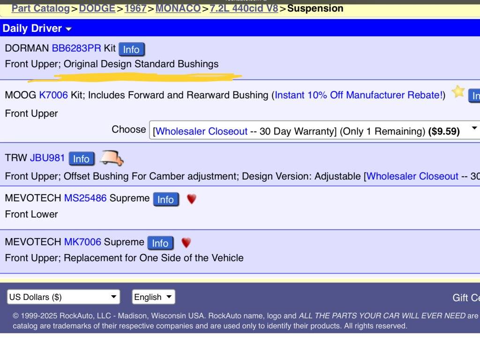Navigate to 1967 breadcrumb link
This screenshot has height=360, width=480.
click(x=135, y=8)
